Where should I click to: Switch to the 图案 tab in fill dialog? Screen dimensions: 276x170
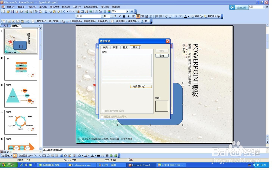tap(125, 47)
